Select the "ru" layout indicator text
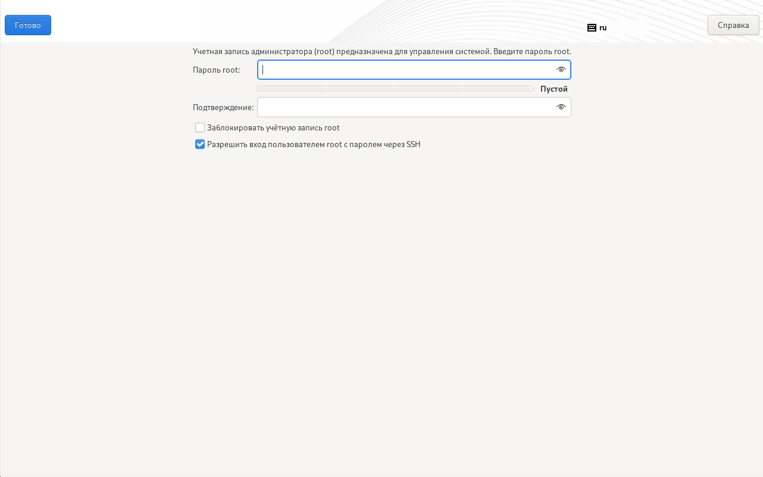Screen dimensions: 763x477 [x=603, y=27]
